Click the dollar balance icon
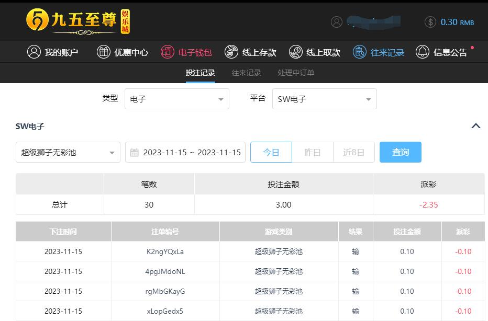 tap(430, 22)
